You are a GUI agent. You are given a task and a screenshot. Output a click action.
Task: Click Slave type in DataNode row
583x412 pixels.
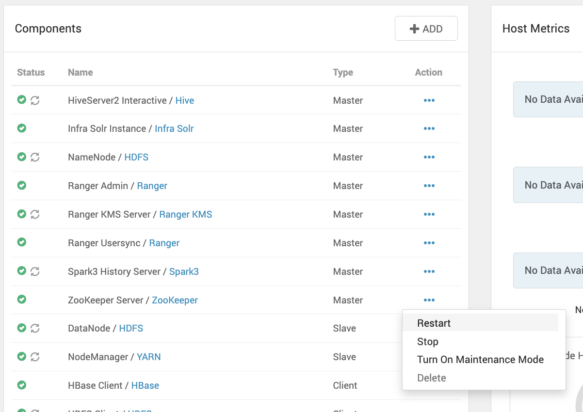click(344, 328)
